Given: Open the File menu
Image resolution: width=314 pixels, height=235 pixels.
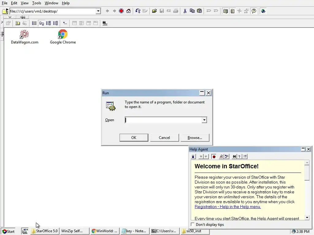Looking at the screenshot, I should 4,3.
